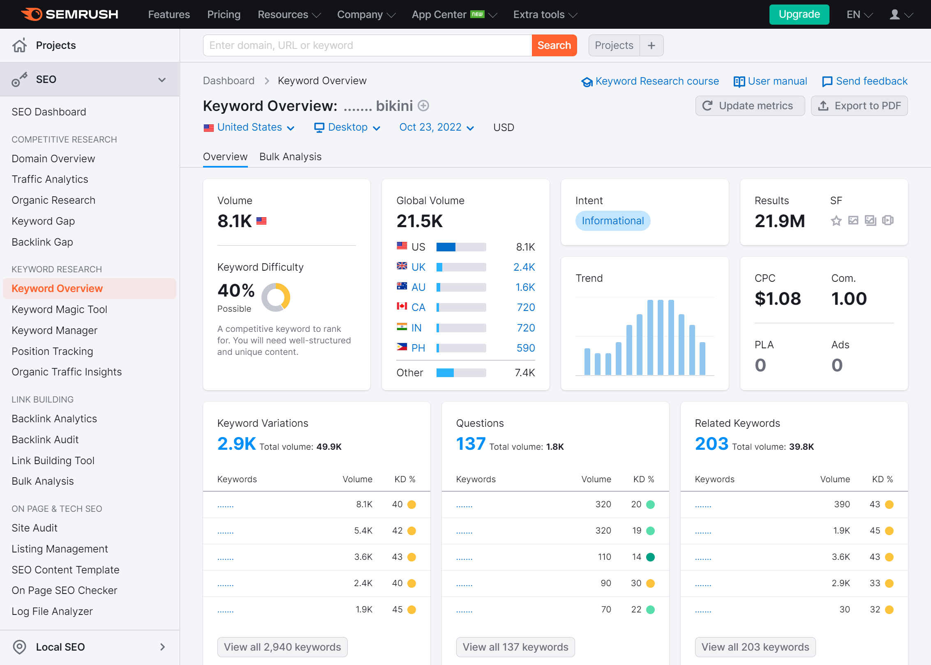Click the Local SEO pin icon
The height and width of the screenshot is (665, 931).
[19, 647]
